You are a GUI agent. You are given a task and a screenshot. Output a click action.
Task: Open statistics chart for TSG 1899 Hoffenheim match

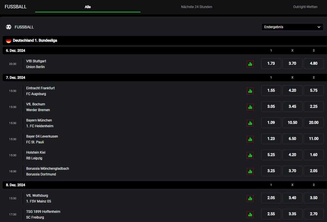250,214
